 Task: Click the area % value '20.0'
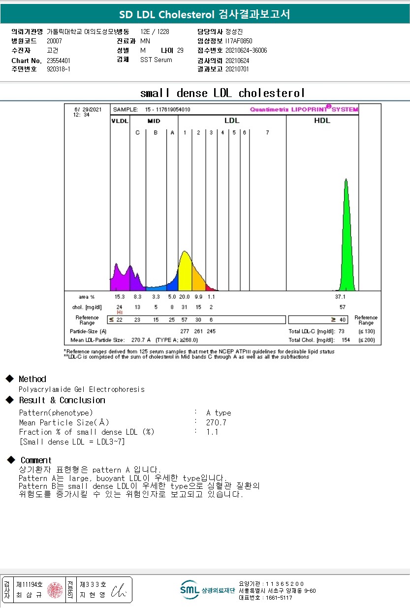tap(185, 297)
